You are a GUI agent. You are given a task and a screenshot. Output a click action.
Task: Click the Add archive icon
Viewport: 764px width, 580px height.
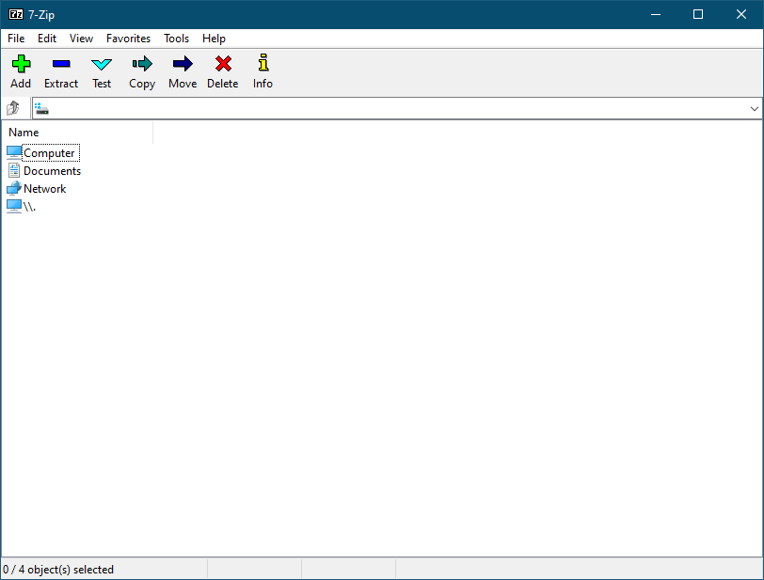20,71
